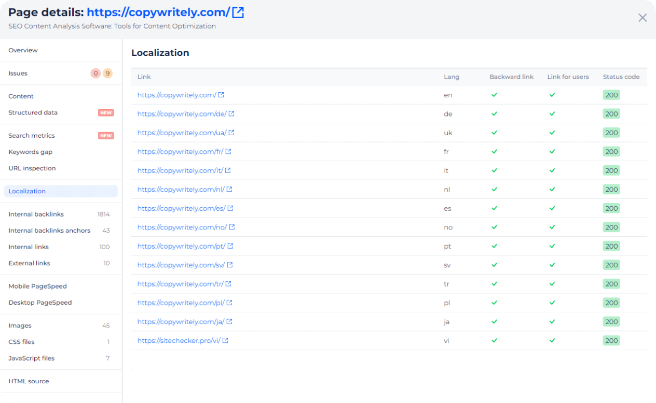View HTML source section
The height and width of the screenshot is (403, 656).
[x=29, y=381]
